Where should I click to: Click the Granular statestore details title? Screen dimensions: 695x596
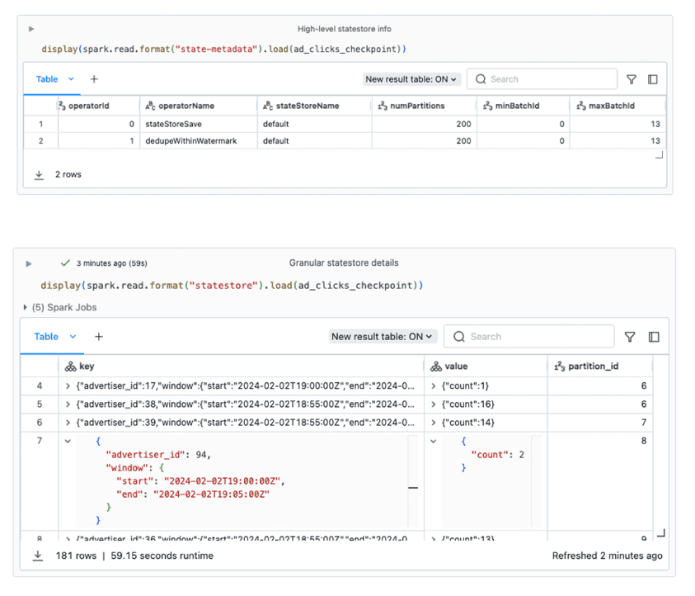coord(344,263)
